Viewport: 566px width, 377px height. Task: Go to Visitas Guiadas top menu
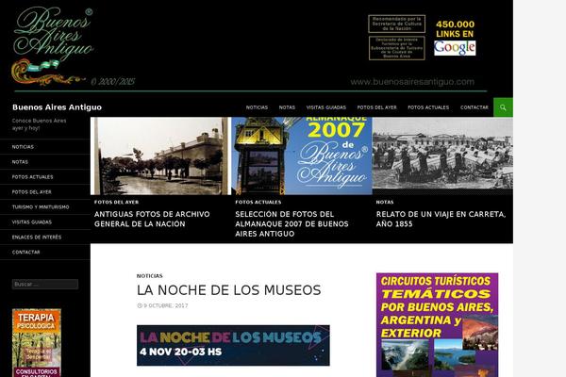point(326,107)
